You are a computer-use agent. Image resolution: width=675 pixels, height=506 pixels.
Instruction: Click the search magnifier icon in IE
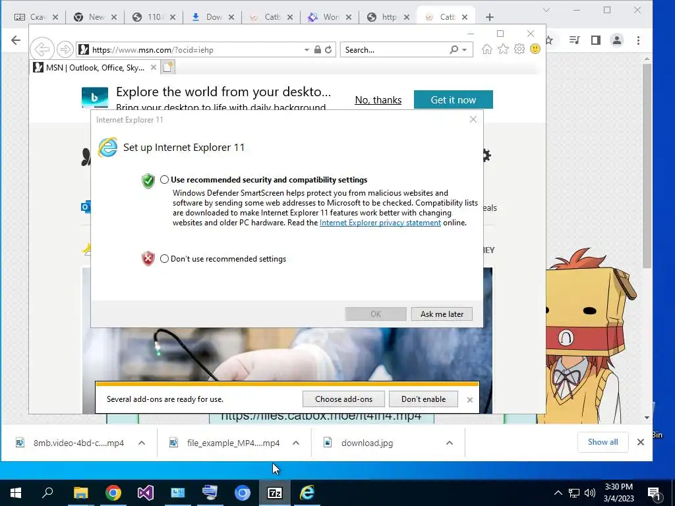(x=454, y=49)
